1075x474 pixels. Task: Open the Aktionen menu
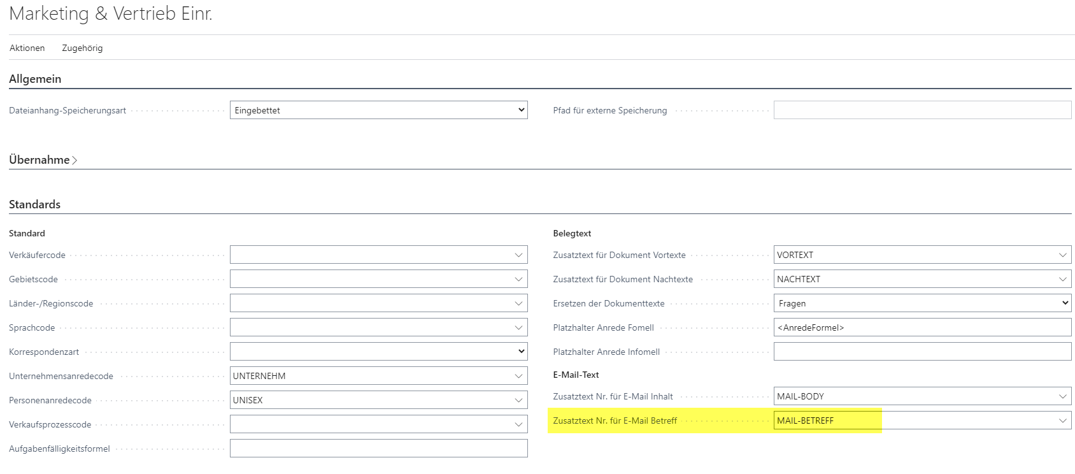tap(27, 48)
